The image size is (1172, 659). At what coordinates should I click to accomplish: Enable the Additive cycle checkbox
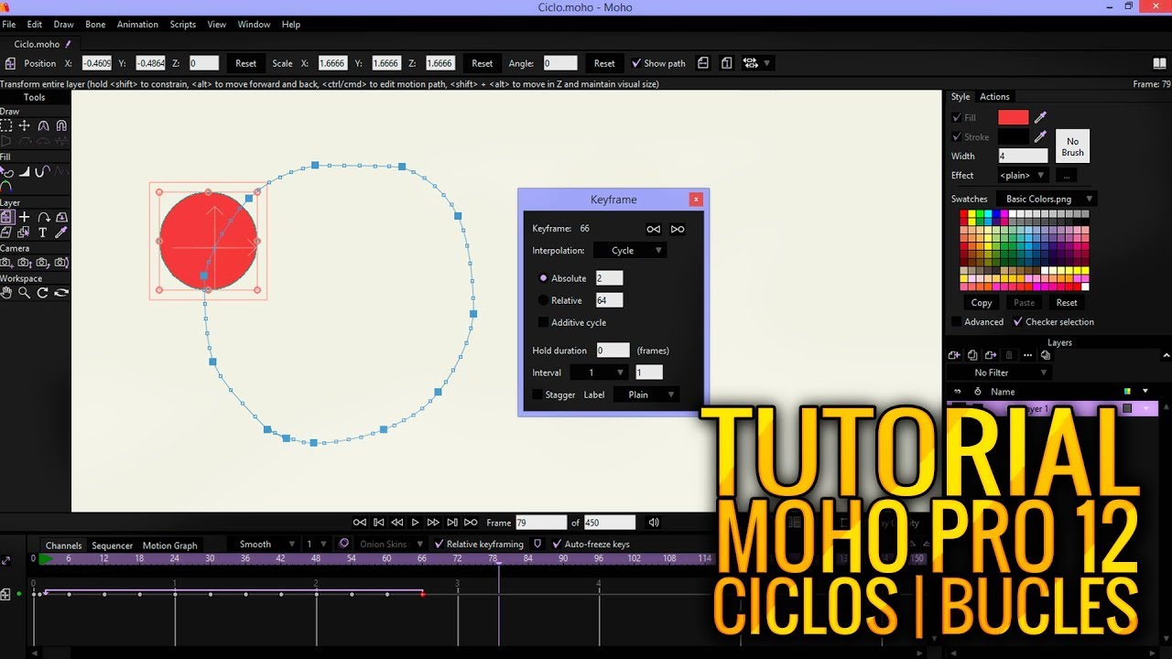(x=543, y=322)
